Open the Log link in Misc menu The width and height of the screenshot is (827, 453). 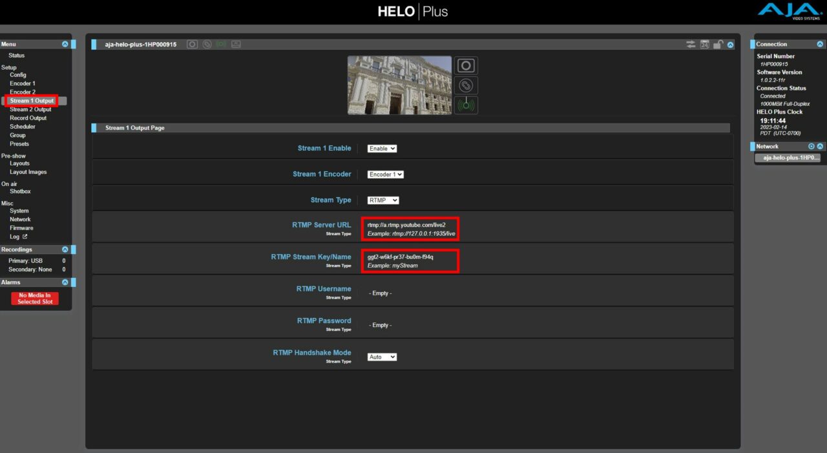pos(18,237)
